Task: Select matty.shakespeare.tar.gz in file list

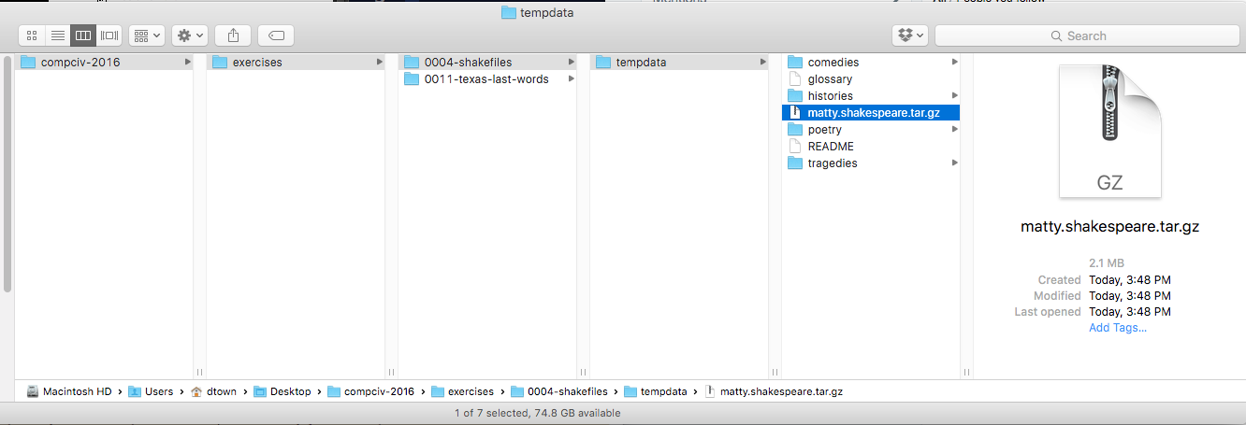Action: (871, 113)
